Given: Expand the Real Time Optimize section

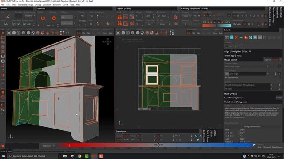Looking at the screenshot, I should tap(234, 98).
